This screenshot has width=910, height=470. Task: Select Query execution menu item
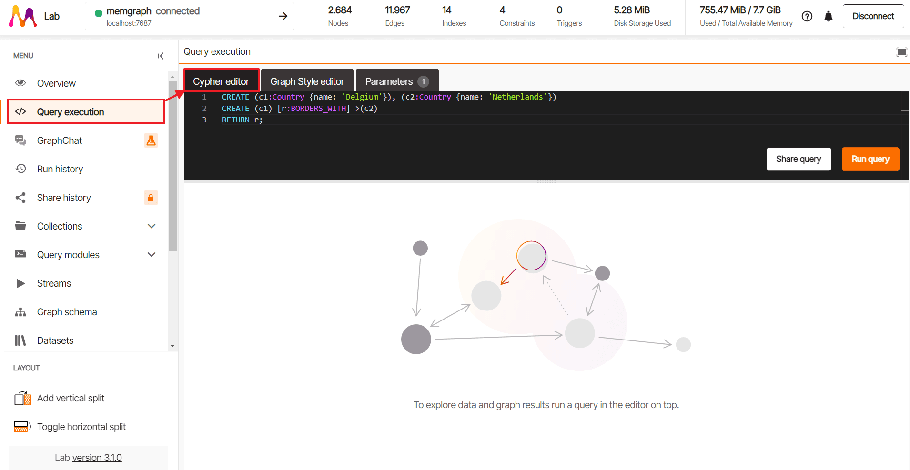(x=86, y=112)
